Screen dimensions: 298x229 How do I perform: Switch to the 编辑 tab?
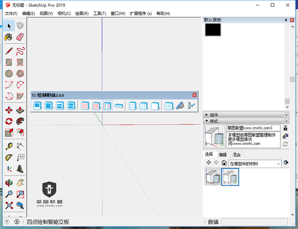[x=223, y=155]
